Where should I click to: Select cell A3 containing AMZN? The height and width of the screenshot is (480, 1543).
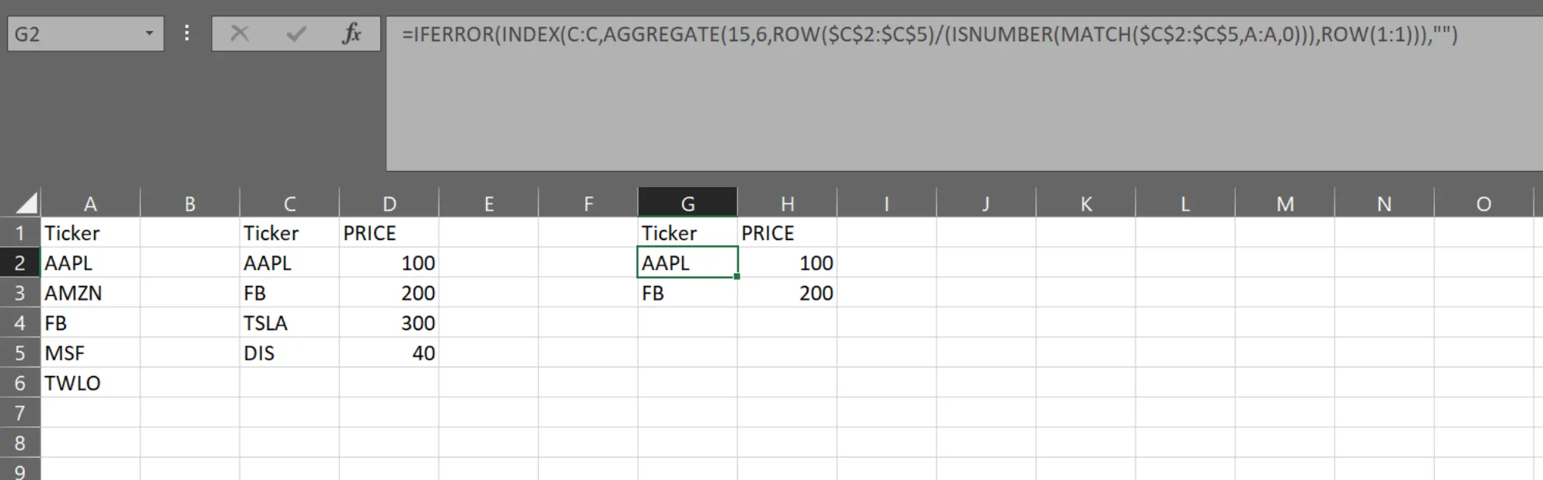90,294
